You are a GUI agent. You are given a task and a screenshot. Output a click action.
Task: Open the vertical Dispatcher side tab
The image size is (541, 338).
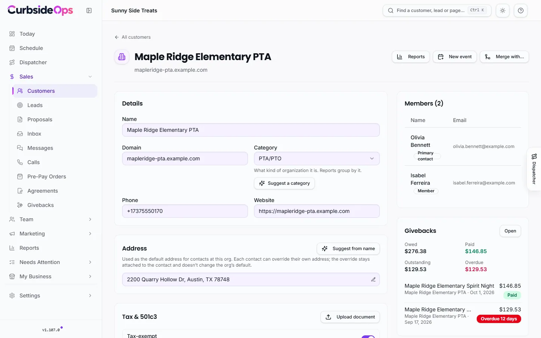pyautogui.click(x=534, y=169)
